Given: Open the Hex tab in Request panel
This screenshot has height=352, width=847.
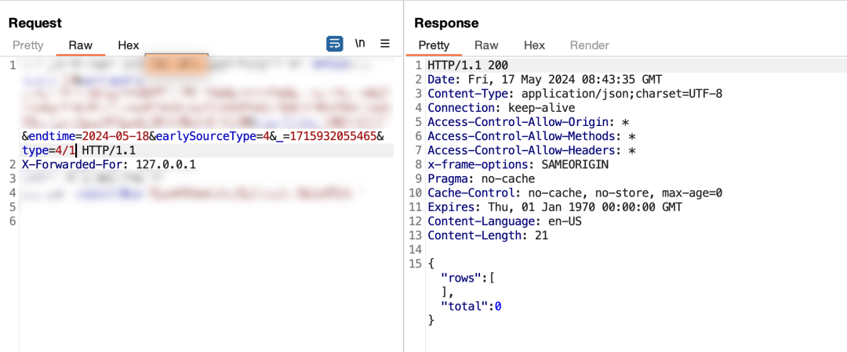Looking at the screenshot, I should (x=129, y=45).
